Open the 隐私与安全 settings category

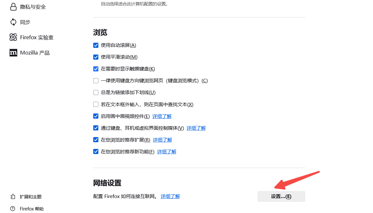33,7
